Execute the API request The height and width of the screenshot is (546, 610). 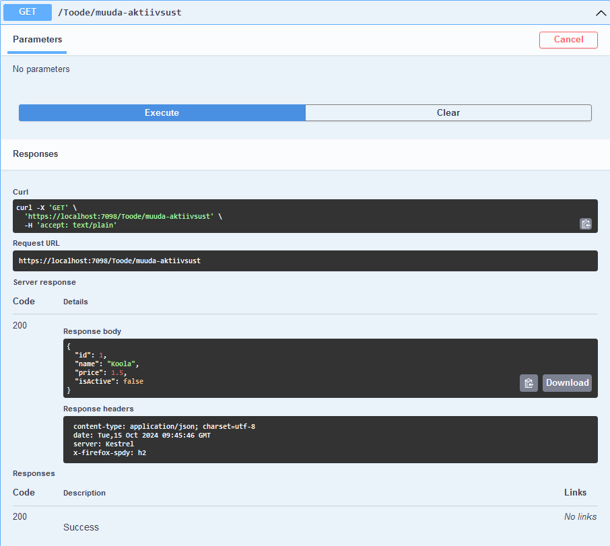(x=162, y=113)
